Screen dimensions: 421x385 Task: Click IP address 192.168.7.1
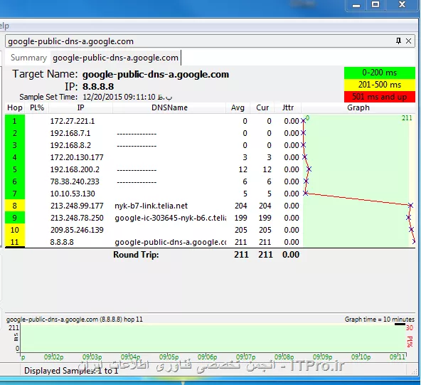click(70, 133)
